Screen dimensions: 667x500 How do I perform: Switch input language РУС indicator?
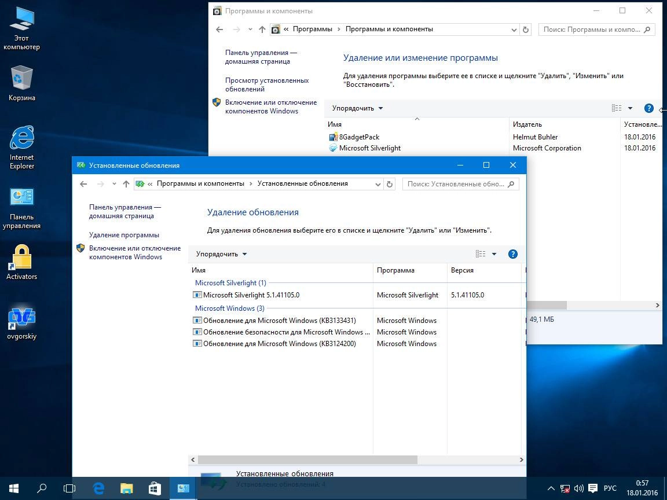(x=610, y=488)
